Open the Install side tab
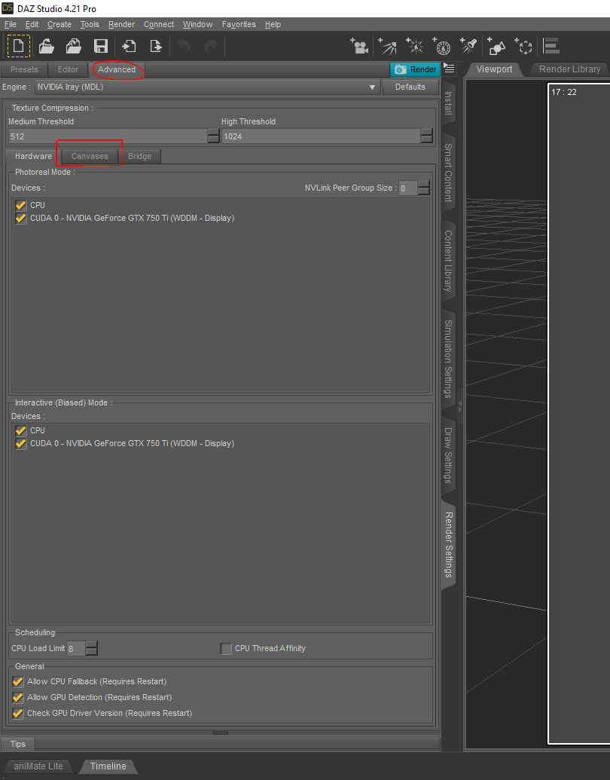Image resolution: width=610 pixels, height=780 pixels. 448,103
